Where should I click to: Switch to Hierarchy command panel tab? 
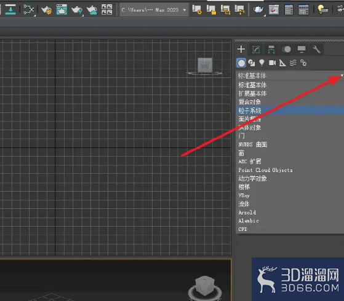coord(271,50)
